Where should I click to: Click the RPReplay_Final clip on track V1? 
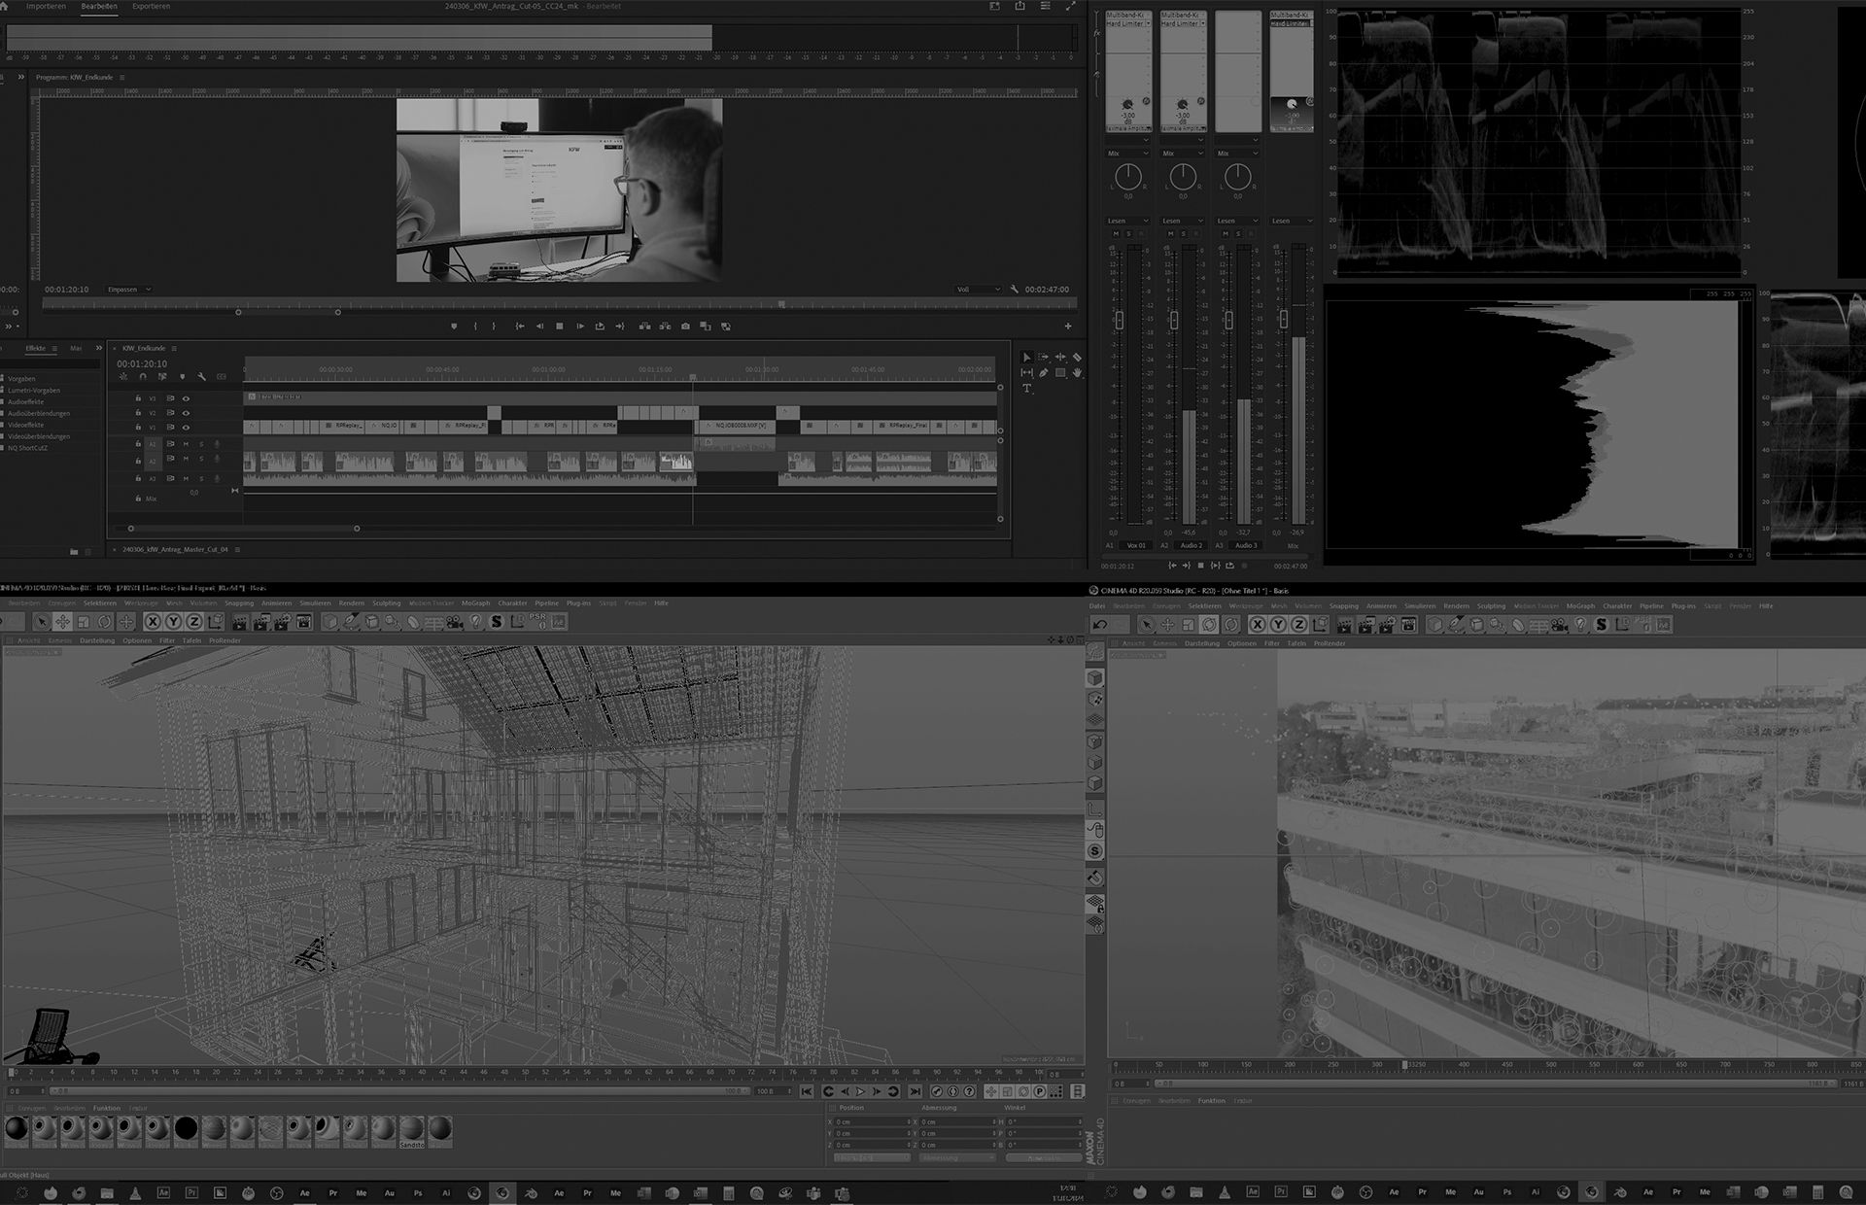coord(902,426)
